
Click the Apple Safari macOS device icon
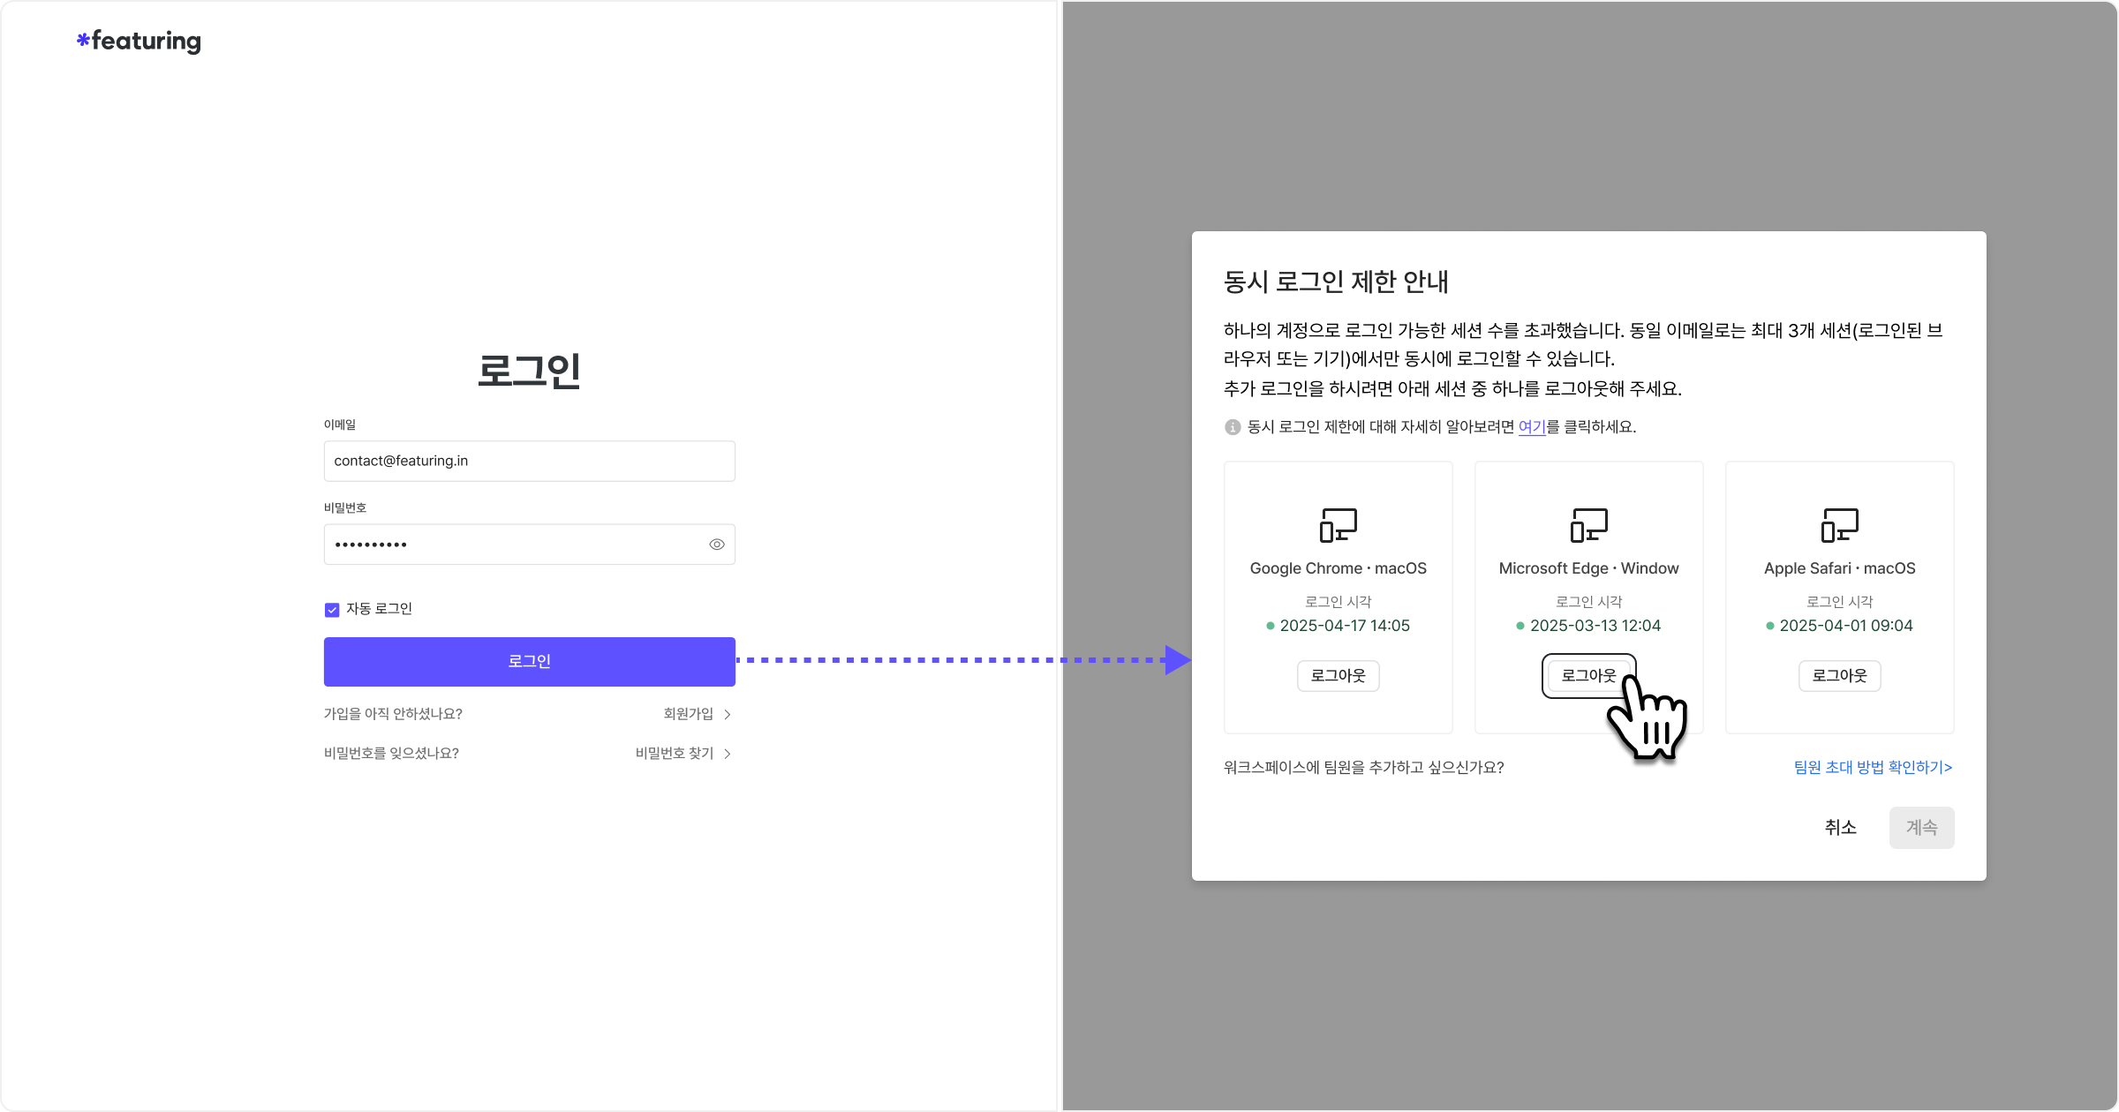pyautogui.click(x=1839, y=525)
